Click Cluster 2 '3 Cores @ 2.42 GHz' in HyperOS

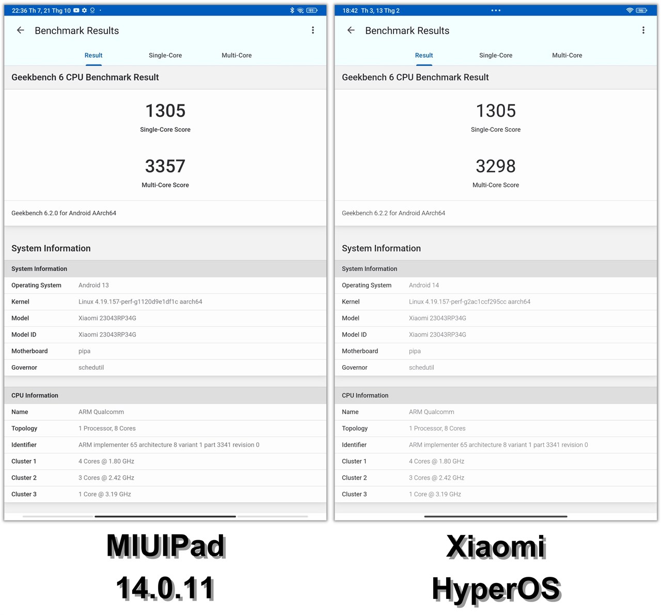point(436,478)
